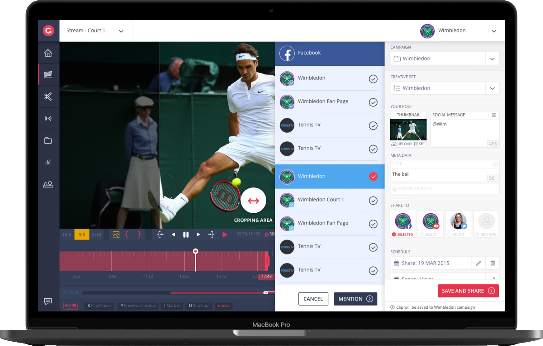Click the Save and Share button

(468, 291)
